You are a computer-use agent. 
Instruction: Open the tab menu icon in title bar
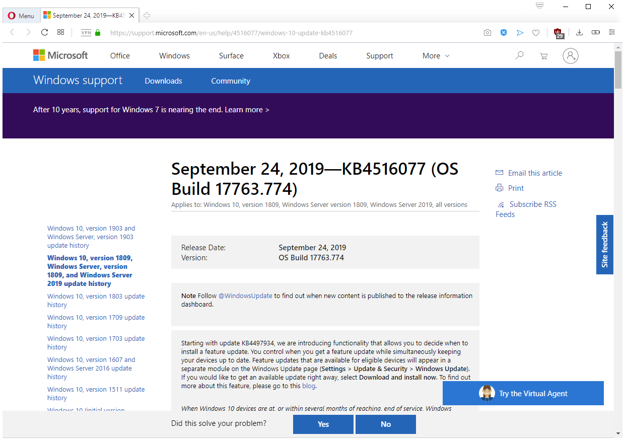point(540,6)
